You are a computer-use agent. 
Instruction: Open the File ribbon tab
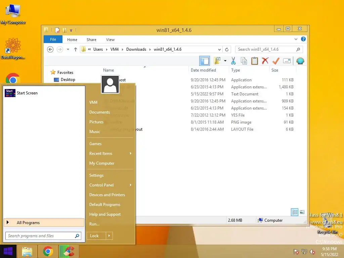pos(53,39)
